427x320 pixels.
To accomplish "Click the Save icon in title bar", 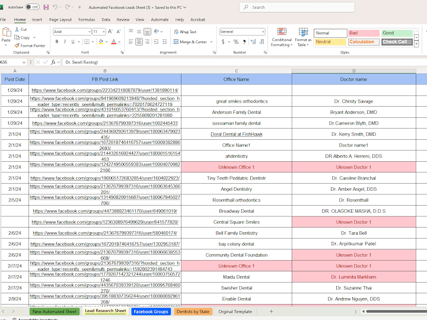I will pos(46,7).
